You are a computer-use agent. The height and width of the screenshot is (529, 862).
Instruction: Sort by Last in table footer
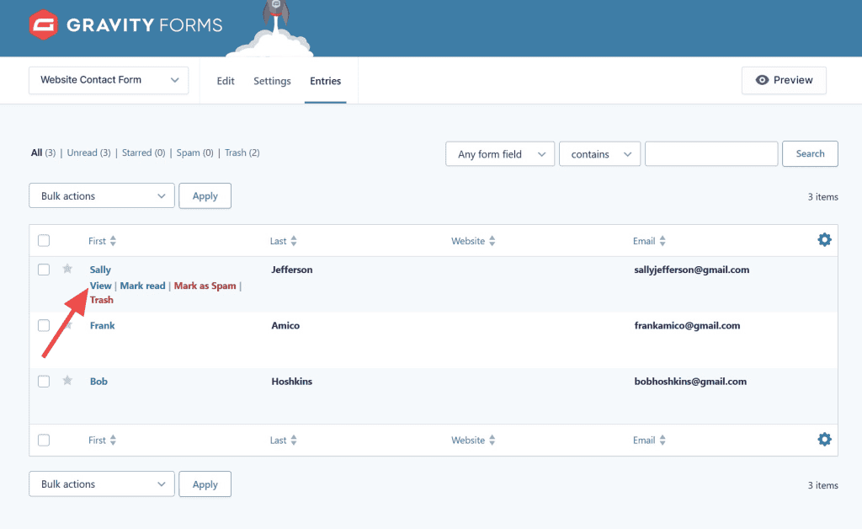pos(284,440)
